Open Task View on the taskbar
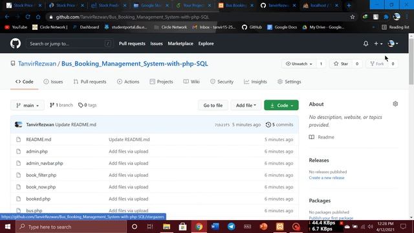This screenshot has height=233, width=414. click(150, 227)
